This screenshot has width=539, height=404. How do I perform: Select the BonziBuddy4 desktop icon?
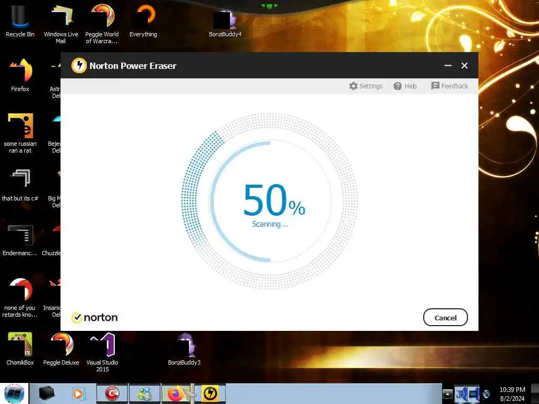coord(225,23)
